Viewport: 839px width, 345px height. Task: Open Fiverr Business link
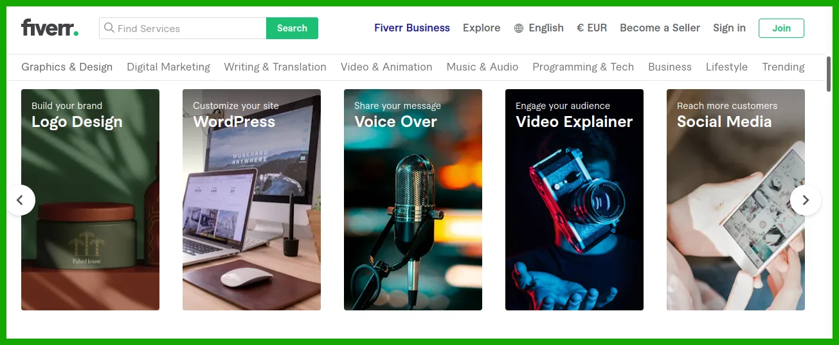click(412, 28)
